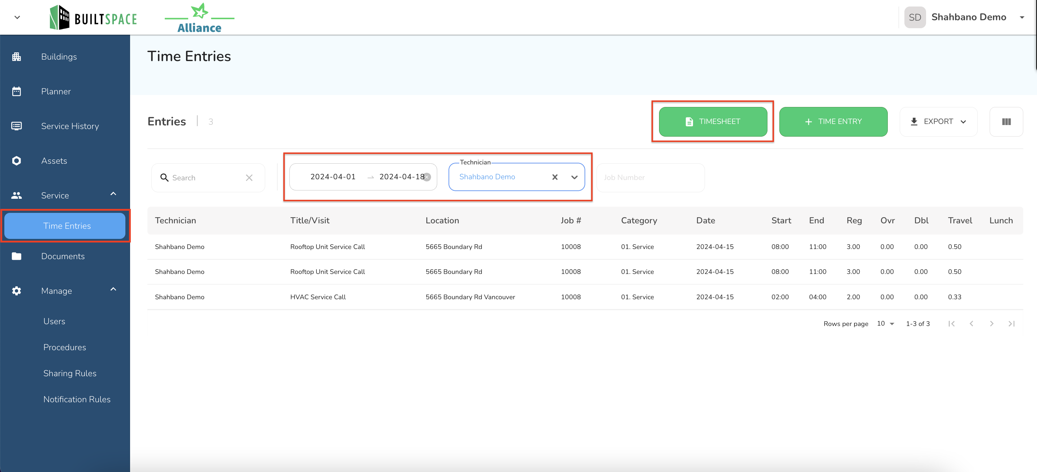Open Planner in the sidebar
The width and height of the screenshot is (1037, 472).
[x=56, y=91]
